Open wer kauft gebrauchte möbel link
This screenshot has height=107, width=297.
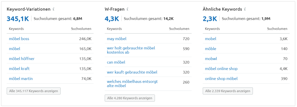[132, 72]
